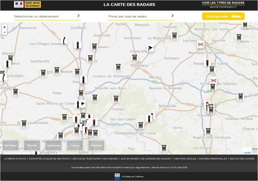This screenshot has height=181, width=258.
Task: Open the Sélectionner un département dropdown
Action: point(47,16)
